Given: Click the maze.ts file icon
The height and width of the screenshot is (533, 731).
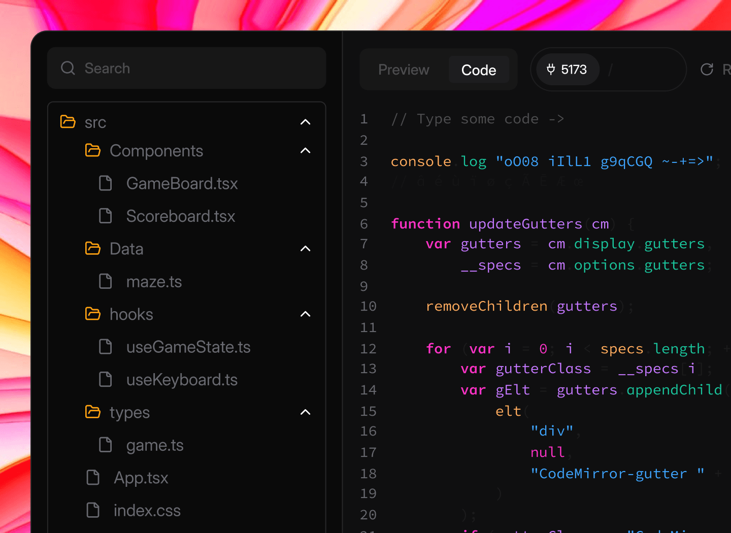Looking at the screenshot, I should (106, 281).
